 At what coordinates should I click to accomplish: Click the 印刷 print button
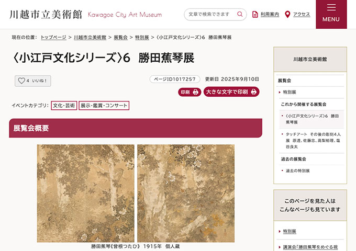190,92
